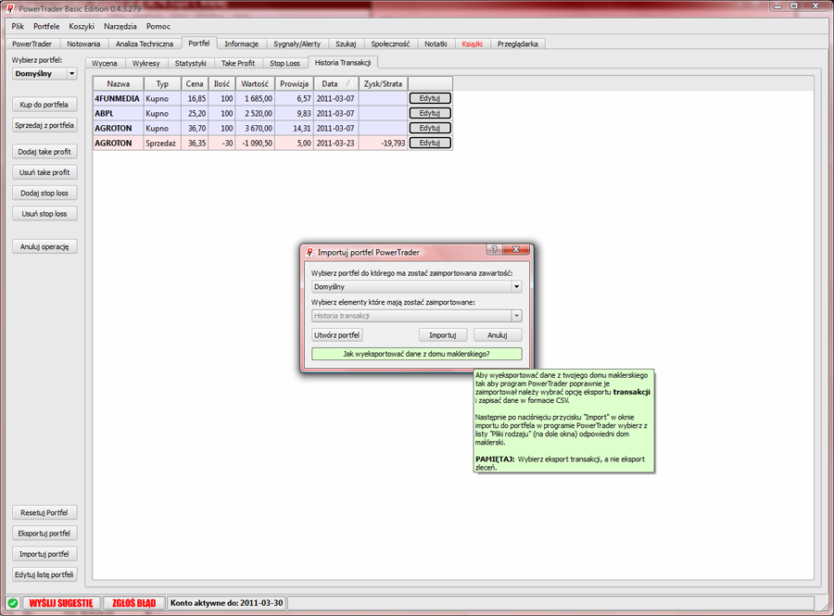
Task: Click the Data column sort arrow
Action: click(x=349, y=83)
